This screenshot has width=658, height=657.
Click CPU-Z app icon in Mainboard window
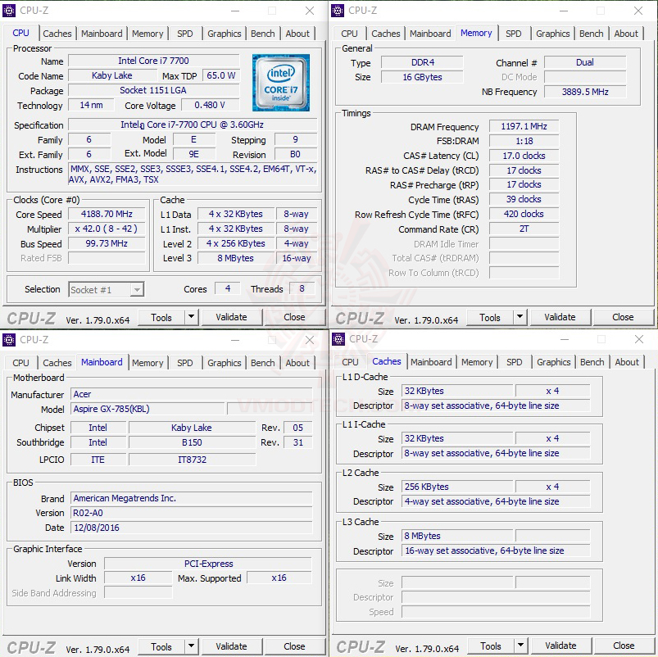click(x=9, y=340)
